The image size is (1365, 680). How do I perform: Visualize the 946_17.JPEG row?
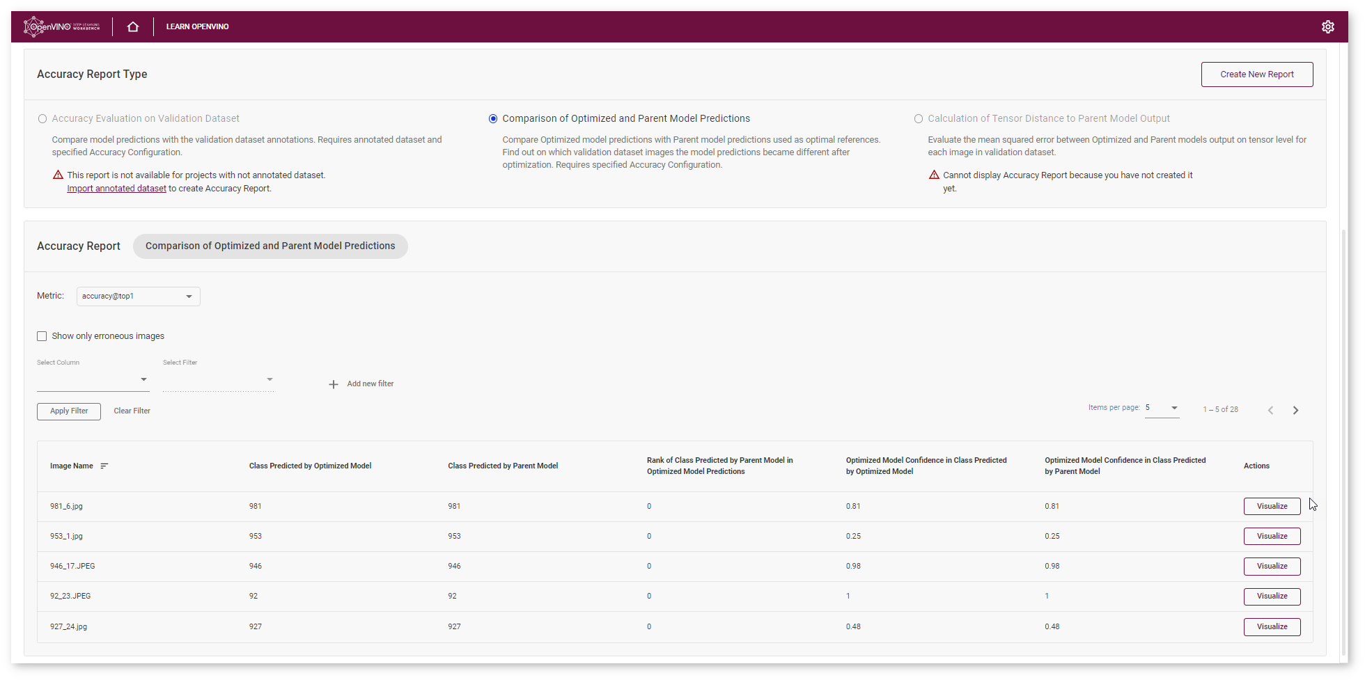1272,567
